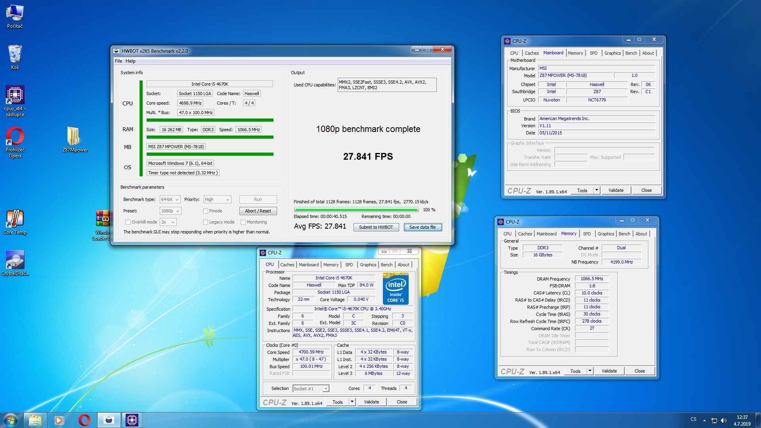The image size is (761, 428).
Task: Open Windows Explorer from the taskbar
Action: coord(35,420)
